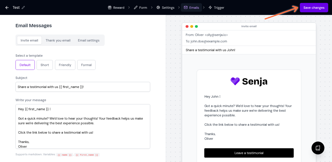Viewport: 332px width, 162px height.
Task: Click the Test project title
Action: (16, 8)
